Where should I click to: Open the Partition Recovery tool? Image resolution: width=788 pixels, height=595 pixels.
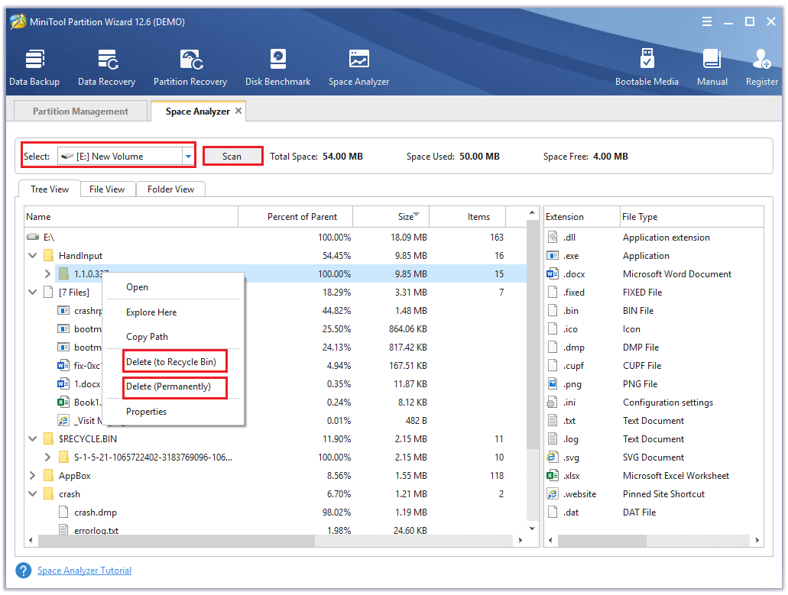[190, 67]
